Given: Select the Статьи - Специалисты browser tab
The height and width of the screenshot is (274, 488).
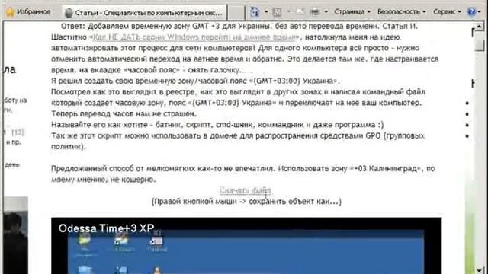Looking at the screenshot, I should [144, 13].
